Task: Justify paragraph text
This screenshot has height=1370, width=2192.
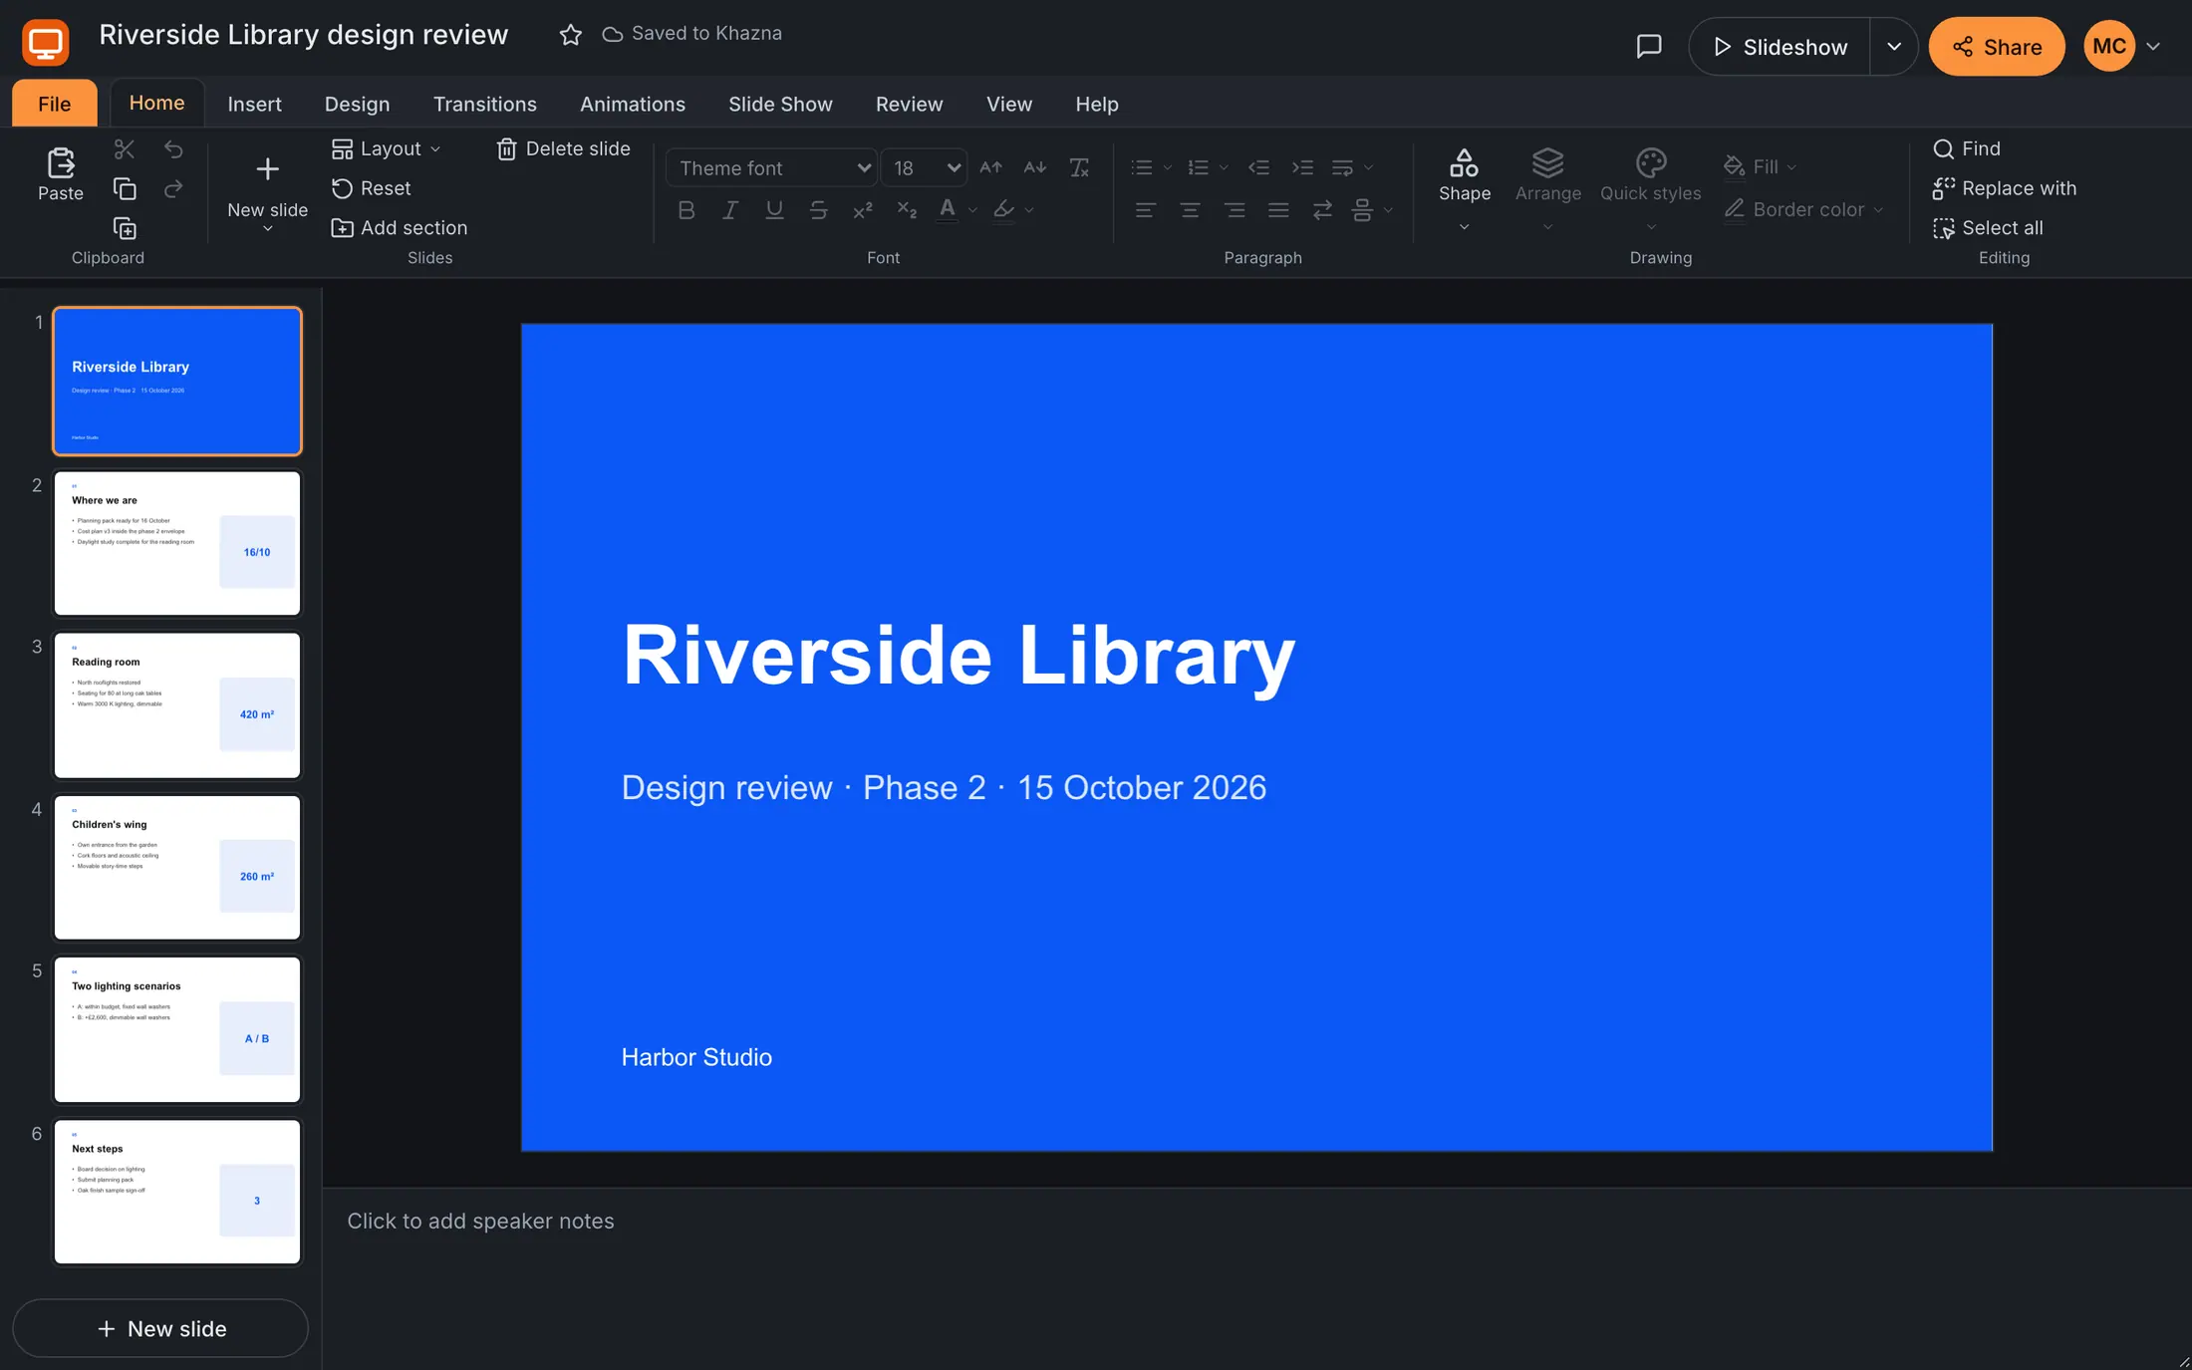Action: 1278,210
